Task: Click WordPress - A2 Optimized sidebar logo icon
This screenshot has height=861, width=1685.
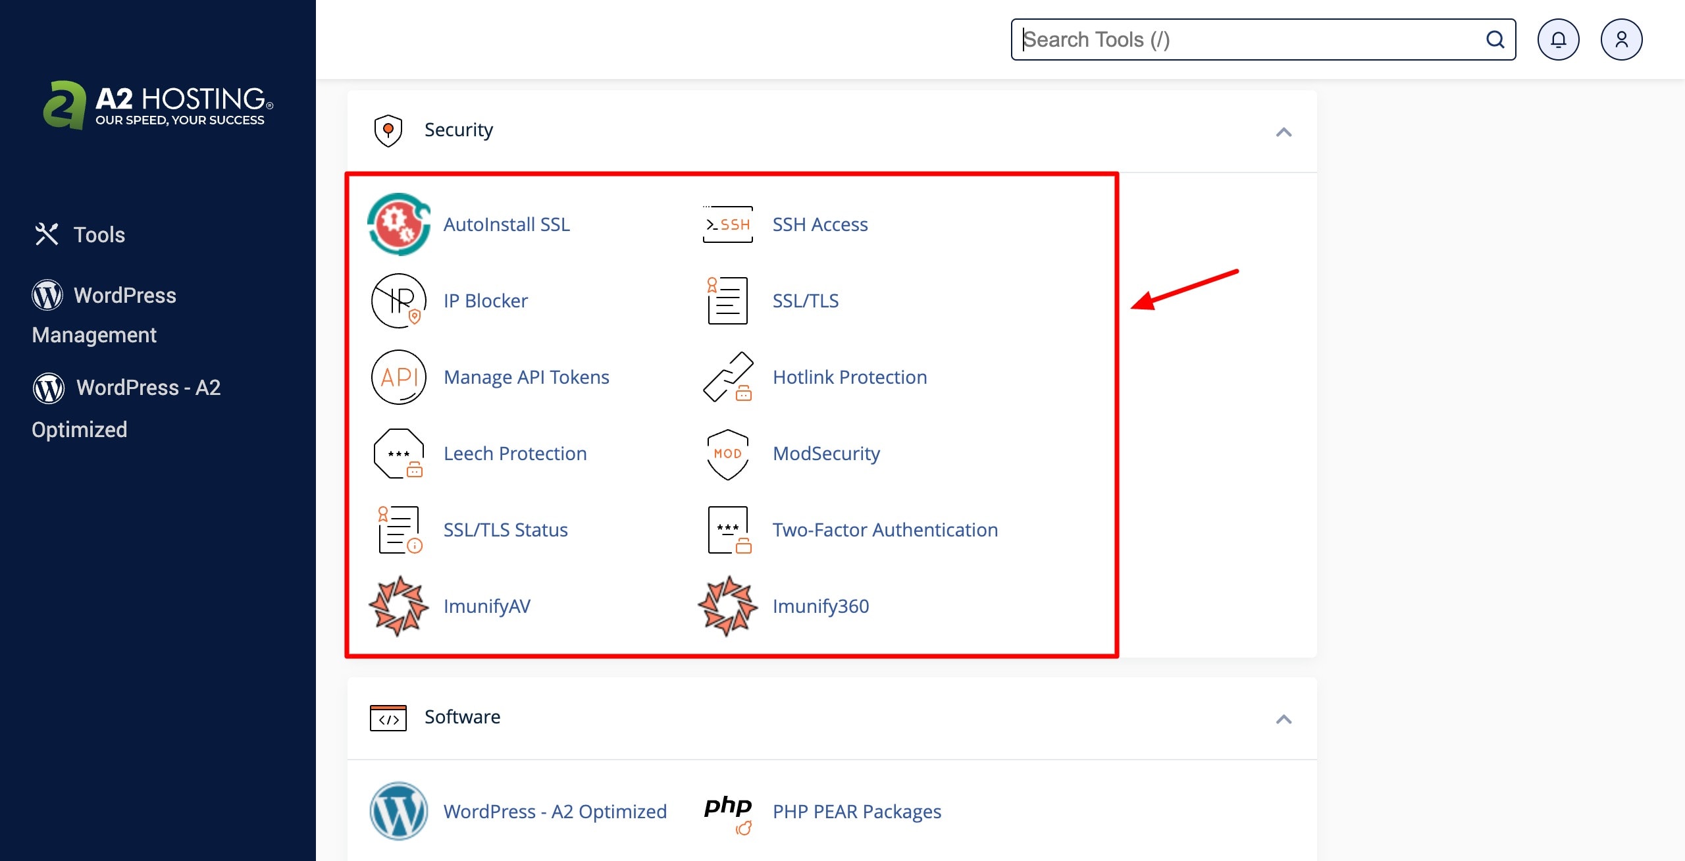Action: (x=49, y=388)
